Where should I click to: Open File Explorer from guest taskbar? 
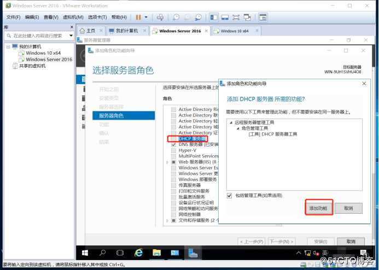(156, 253)
